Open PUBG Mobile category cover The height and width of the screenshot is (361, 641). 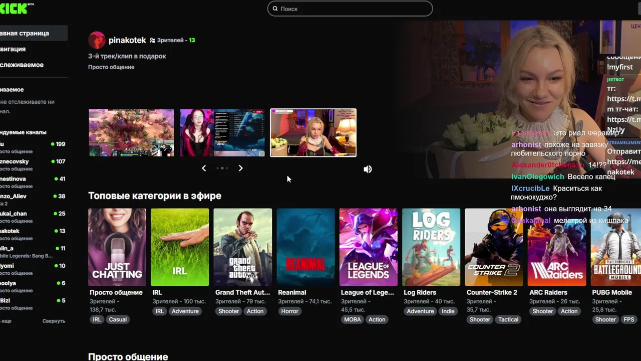pyautogui.click(x=616, y=247)
